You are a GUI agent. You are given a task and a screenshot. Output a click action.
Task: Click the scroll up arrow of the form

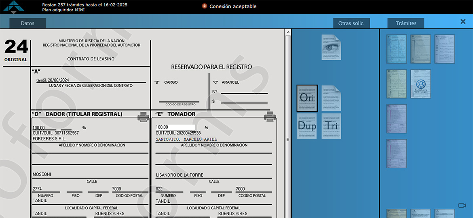point(288,32)
